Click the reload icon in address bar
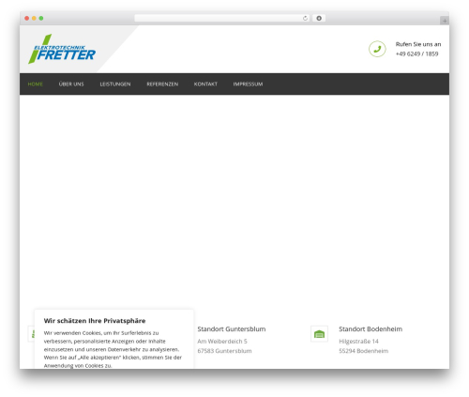The height and width of the screenshot is (397, 469). pyautogui.click(x=305, y=19)
